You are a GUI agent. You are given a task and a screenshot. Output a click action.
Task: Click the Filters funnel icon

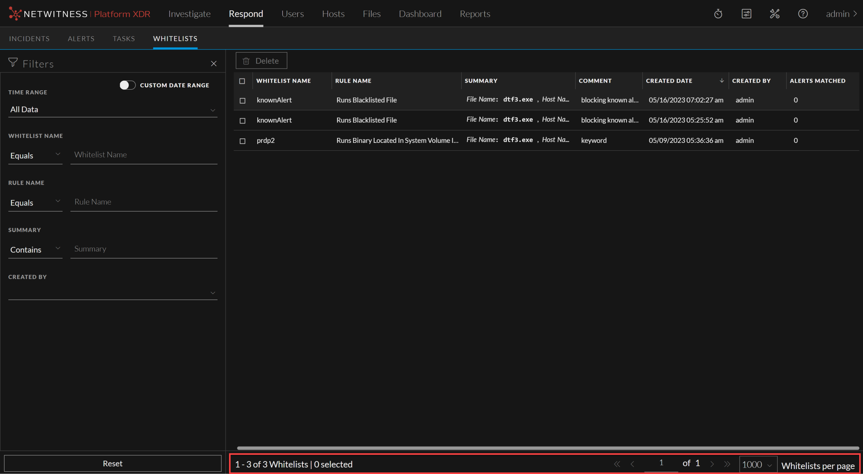(x=13, y=63)
